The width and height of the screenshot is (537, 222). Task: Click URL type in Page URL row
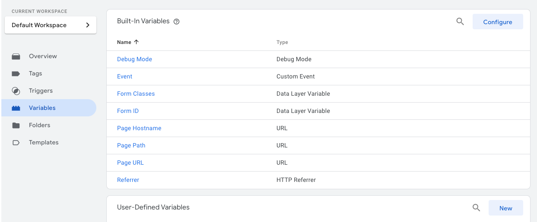[282, 163]
